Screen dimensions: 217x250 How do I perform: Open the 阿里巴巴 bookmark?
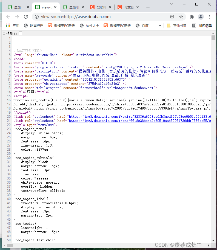tap(34, 26)
